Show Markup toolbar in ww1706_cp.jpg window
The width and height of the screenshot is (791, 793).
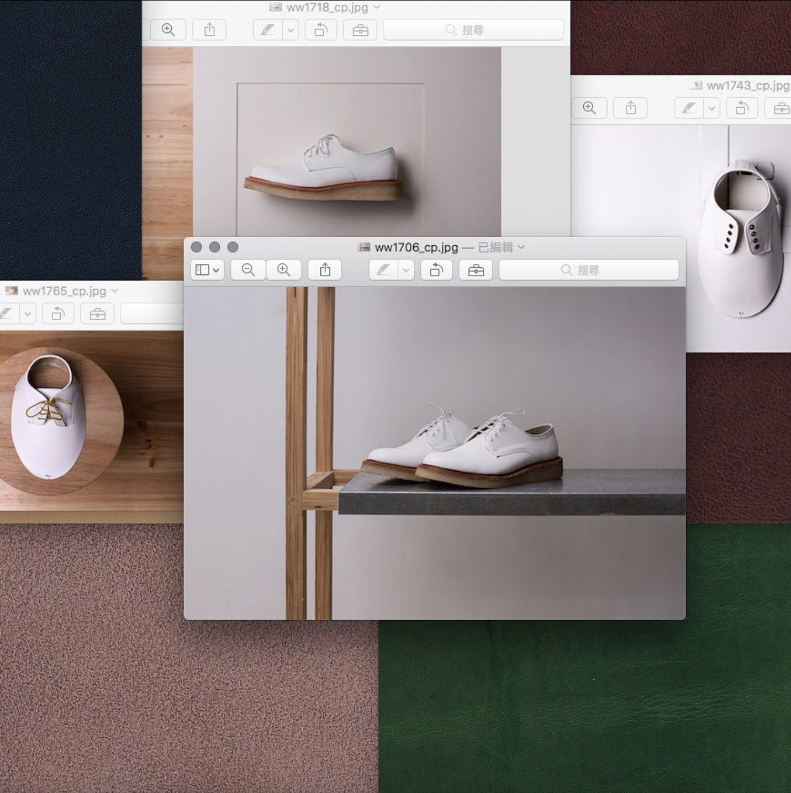tap(476, 270)
